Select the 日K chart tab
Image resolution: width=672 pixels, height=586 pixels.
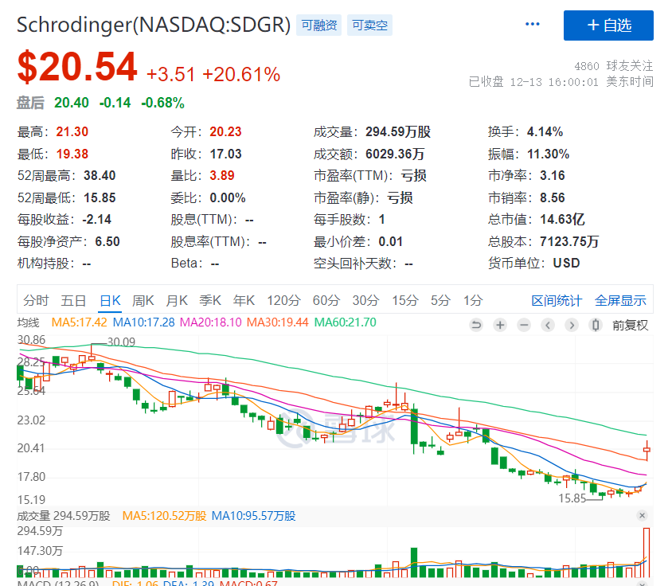110,300
